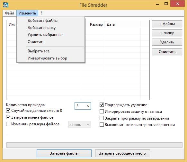Select Очистить entry in the Изменить menu
This screenshot has height=162, width=187.
pyautogui.click(x=50, y=42)
